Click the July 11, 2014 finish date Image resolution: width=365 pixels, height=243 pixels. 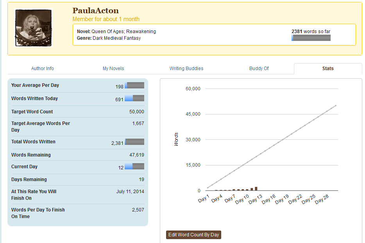pos(130,192)
